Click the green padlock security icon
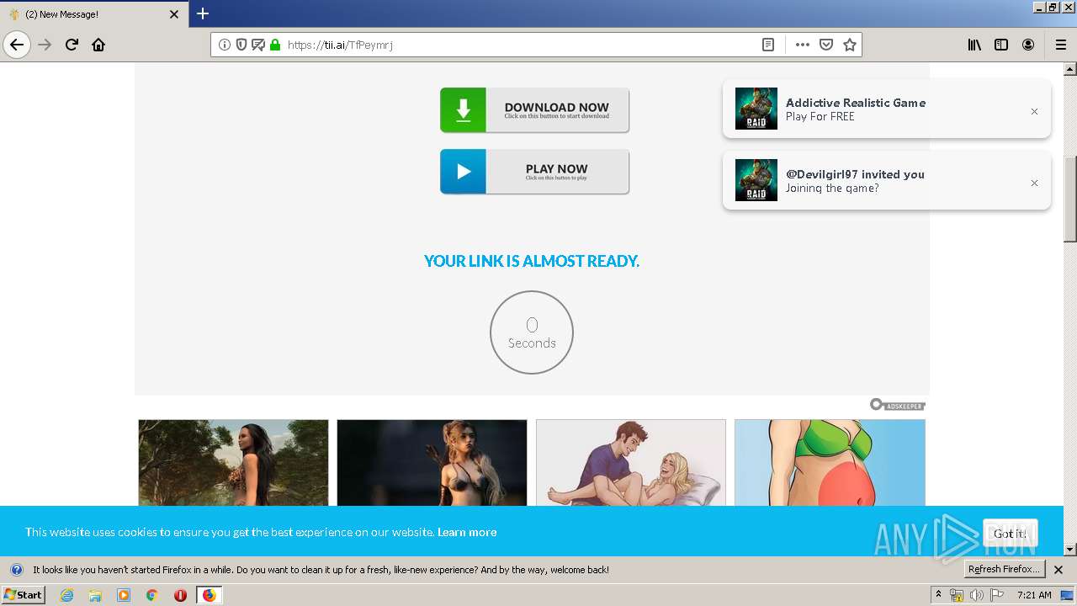1077x606 pixels. point(274,45)
